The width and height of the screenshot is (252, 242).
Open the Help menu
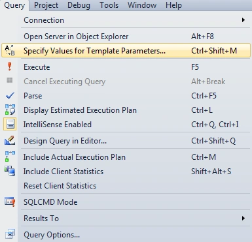tap(173, 5)
